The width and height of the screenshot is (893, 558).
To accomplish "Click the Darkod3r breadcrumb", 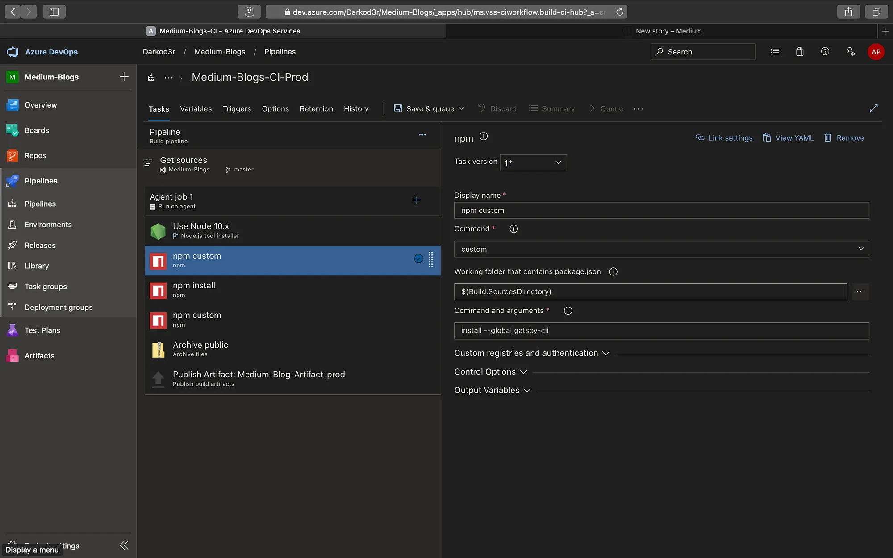I will [x=159, y=52].
